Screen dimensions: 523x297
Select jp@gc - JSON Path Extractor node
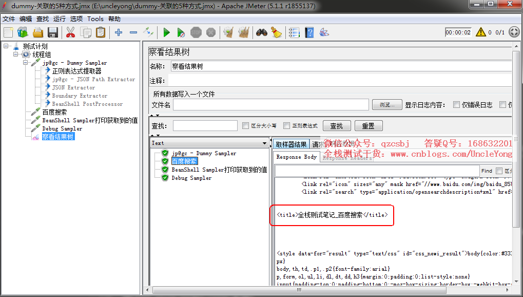[93, 79]
